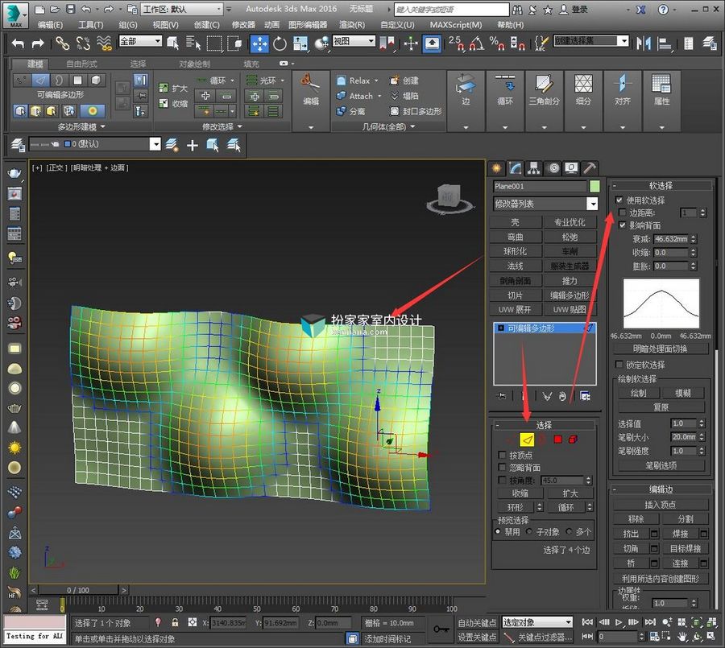The image size is (725, 648).
Task: Select the Move tool in main toolbar
Action: [x=260, y=43]
